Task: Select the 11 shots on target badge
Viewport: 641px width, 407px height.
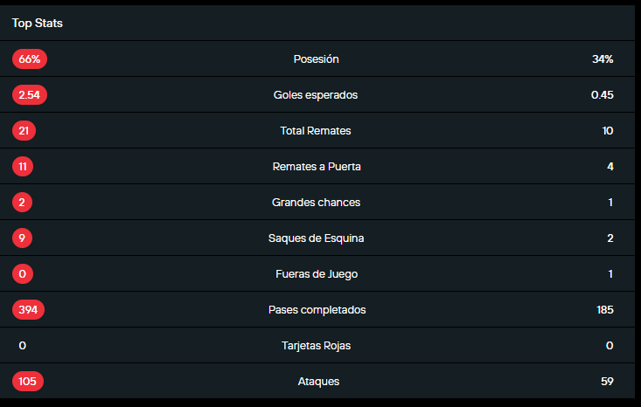Action: [x=24, y=167]
